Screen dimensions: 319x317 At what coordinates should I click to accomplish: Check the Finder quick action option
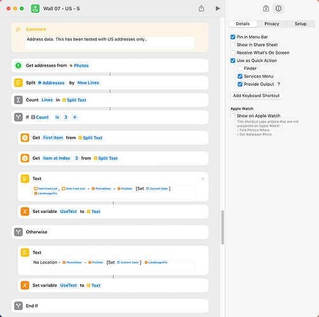(240, 68)
